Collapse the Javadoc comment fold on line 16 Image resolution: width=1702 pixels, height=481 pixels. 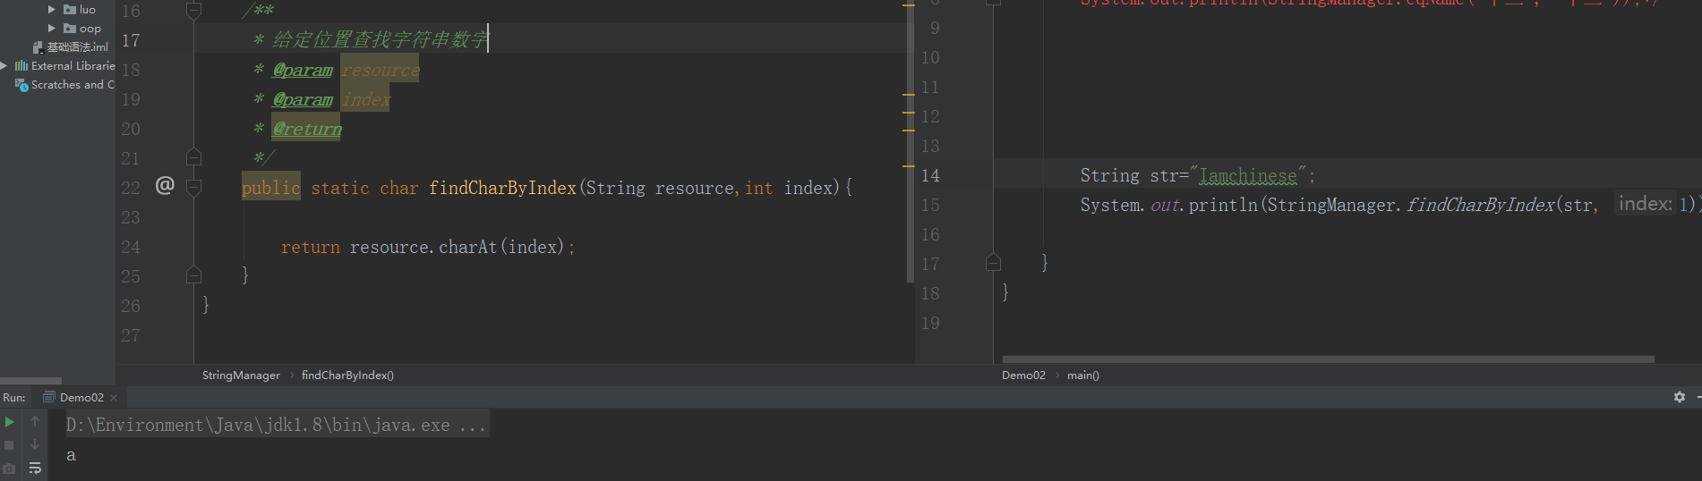click(x=193, y=11)
